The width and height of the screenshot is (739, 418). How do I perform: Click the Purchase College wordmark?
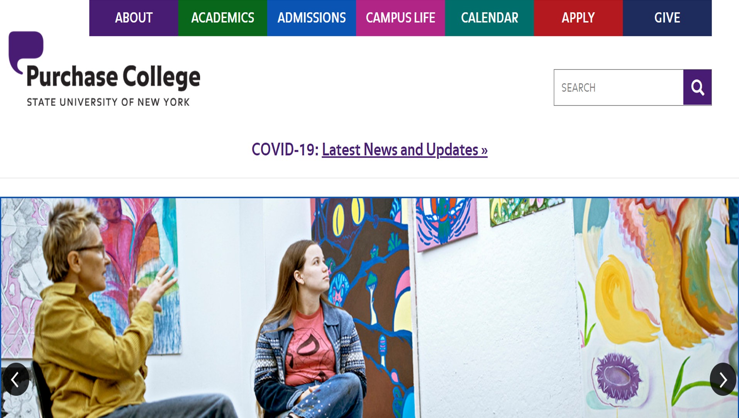click(x=114, y=77)
